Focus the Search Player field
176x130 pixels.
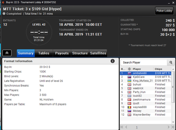pos(144,62)
